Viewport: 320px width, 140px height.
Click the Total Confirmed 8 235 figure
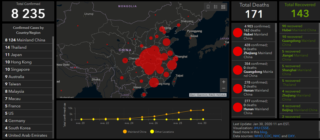(28, 14)
